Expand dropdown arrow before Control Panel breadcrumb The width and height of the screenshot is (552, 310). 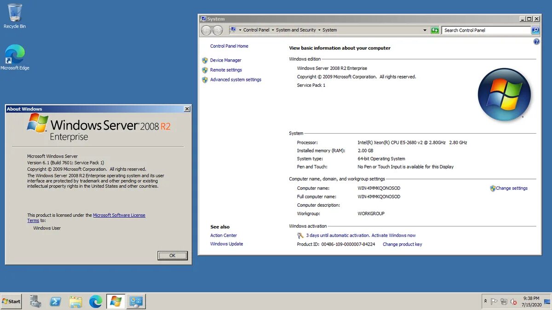[x=240, y=30]
